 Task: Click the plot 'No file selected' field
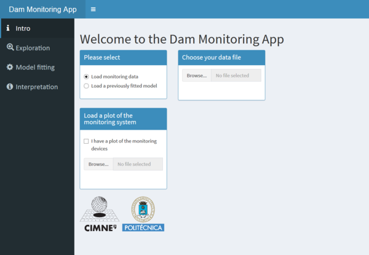(x=138, y=164)
